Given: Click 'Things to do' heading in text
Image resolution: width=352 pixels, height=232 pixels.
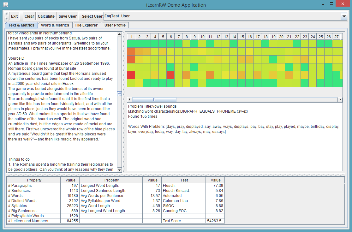Looking at the screenshot, I should pos(19,159).
